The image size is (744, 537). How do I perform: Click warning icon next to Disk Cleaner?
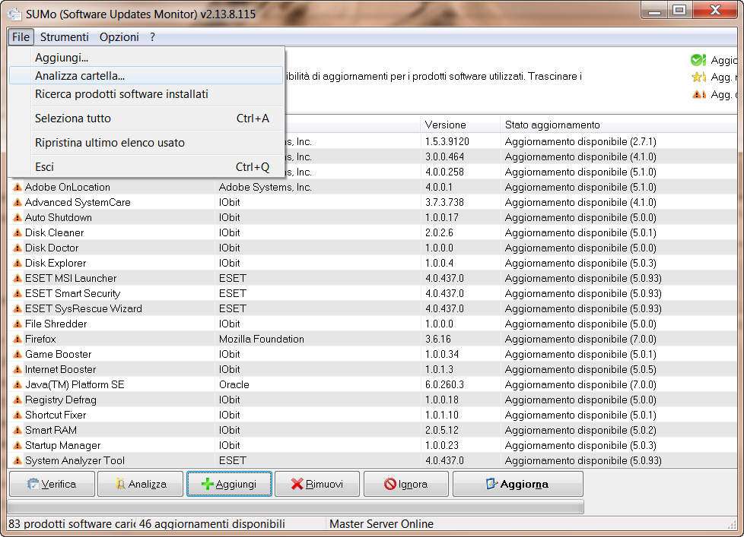[17, 232]
